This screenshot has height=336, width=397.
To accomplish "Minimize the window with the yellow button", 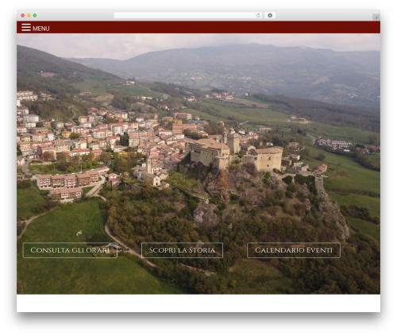I will coord(29,15).
